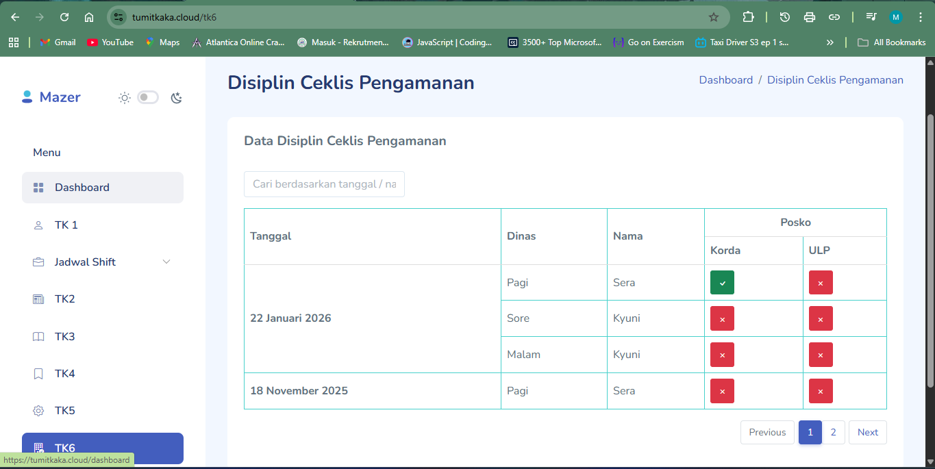Open the TK2 menu item
The width and height of the screenshot is (935, 469).
(65, 299)
